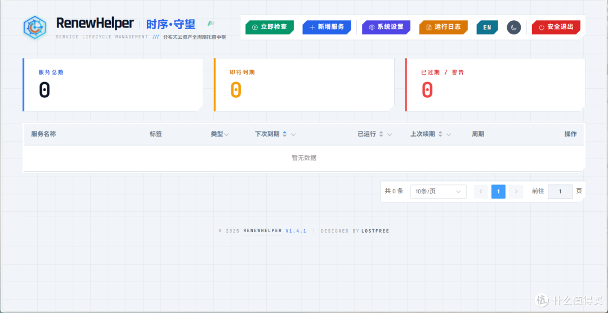Click the 服务总数 stat card
The width and height of the screenshot is (608, 313).
click(113, 85)
